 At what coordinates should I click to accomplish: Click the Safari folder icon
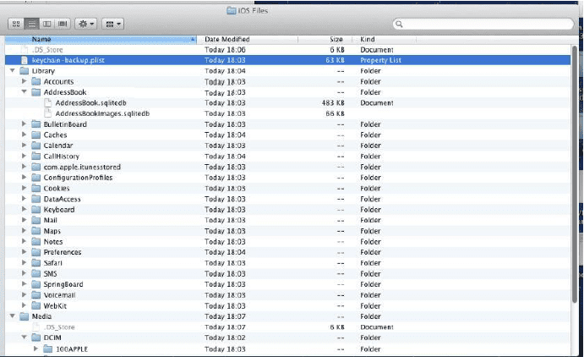pyautogui.click(x=36, y=262)
